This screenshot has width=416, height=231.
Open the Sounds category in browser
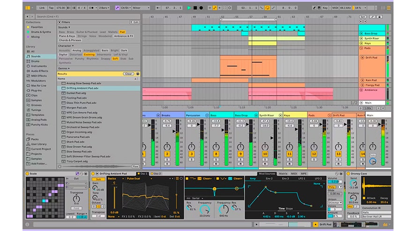tap(36, 56)
